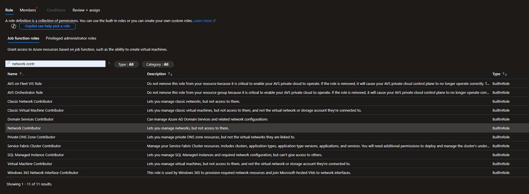Select the Classic Network Contributor role
This screenshot has height=194, width=529.
(30, 101)
